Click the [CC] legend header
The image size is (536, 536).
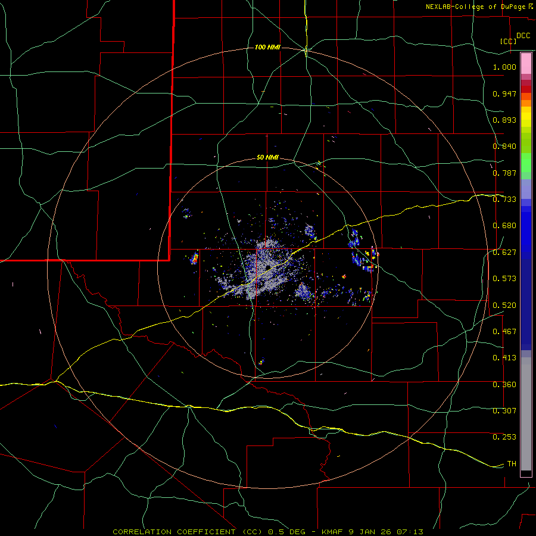point(508,41)
